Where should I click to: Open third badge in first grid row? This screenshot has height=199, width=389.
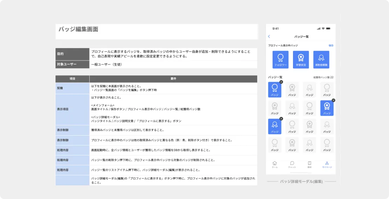(309, 90)
